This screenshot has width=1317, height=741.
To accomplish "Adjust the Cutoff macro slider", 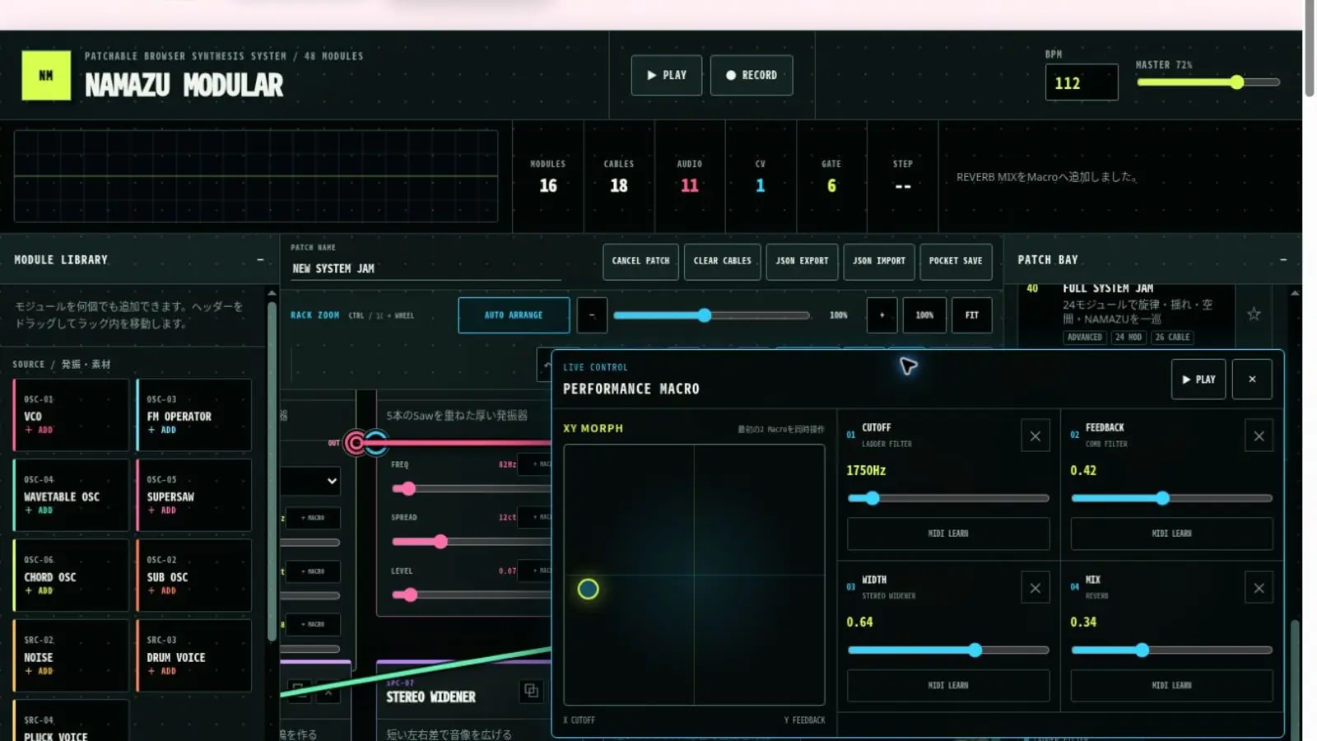I will (948, 498).
